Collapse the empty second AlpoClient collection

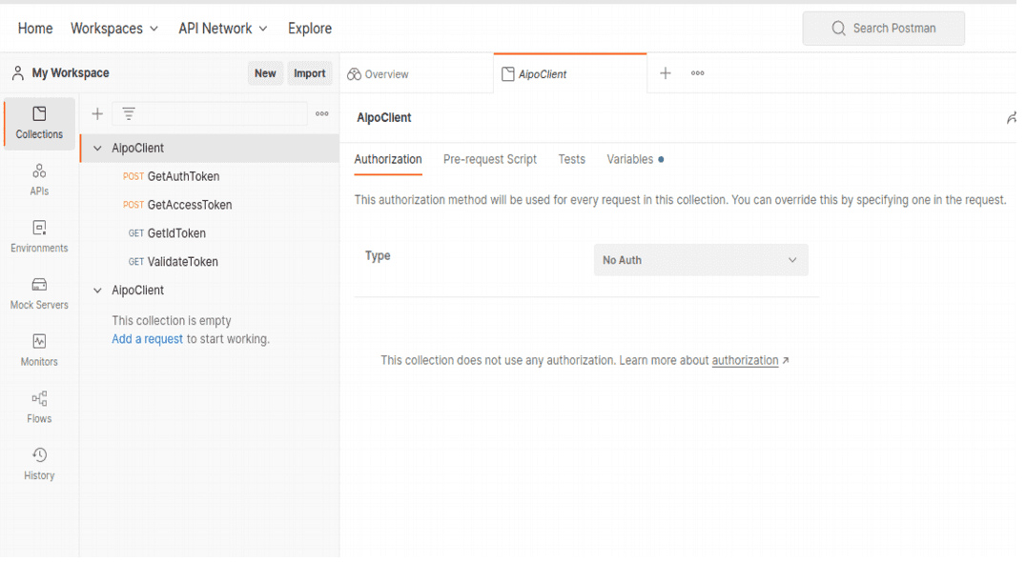tap(97, 291)
